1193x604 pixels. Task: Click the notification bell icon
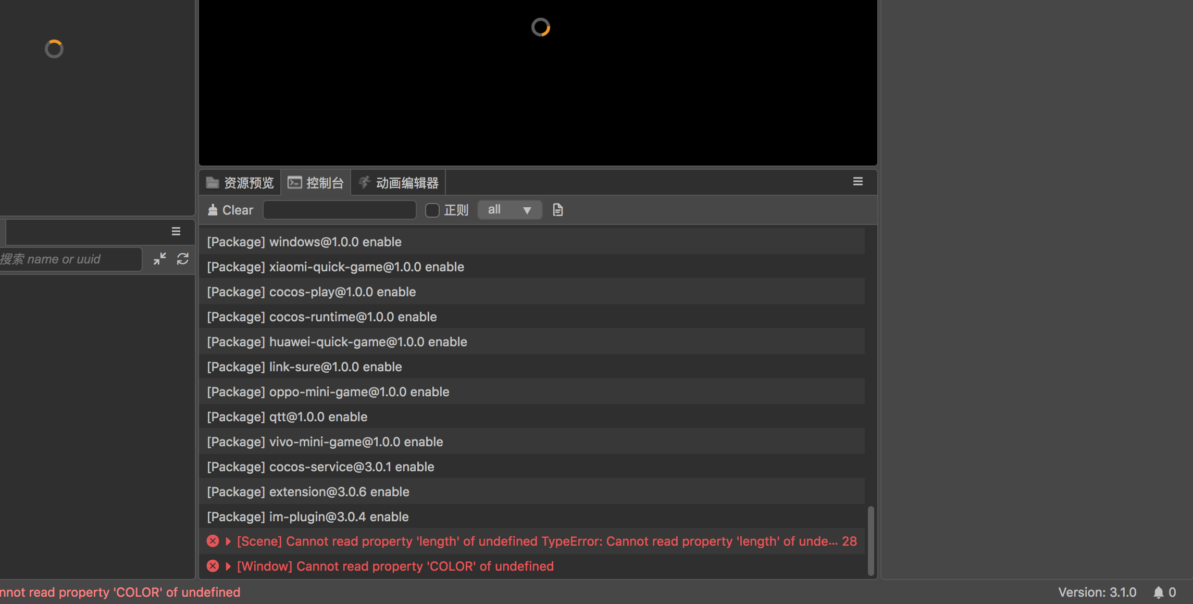(1158, 593)
